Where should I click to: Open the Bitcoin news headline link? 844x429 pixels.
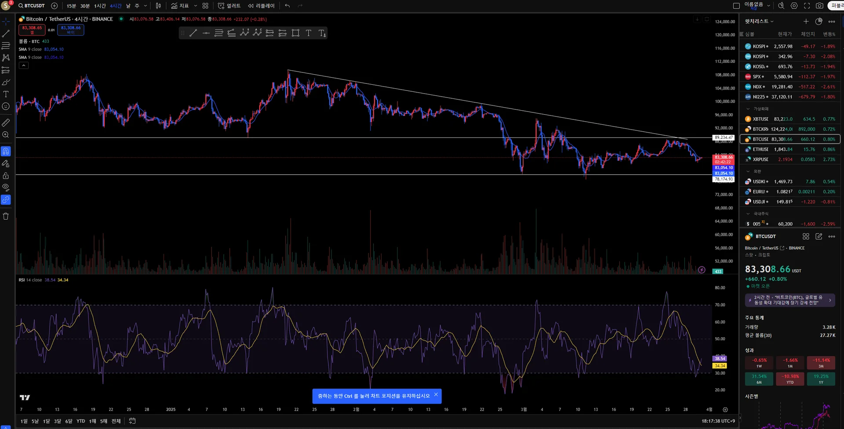coord(790,300)
